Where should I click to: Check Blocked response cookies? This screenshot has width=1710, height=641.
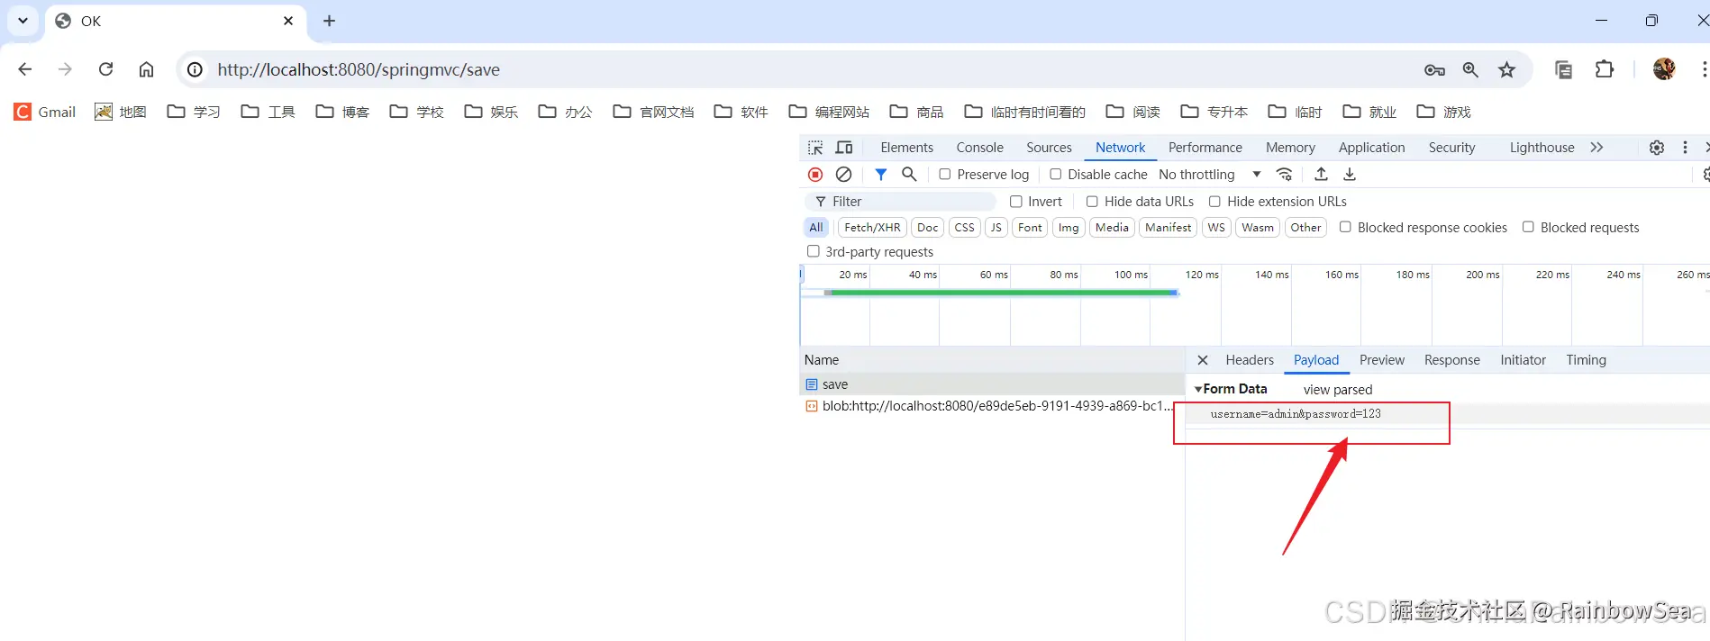pos(1345,227)
